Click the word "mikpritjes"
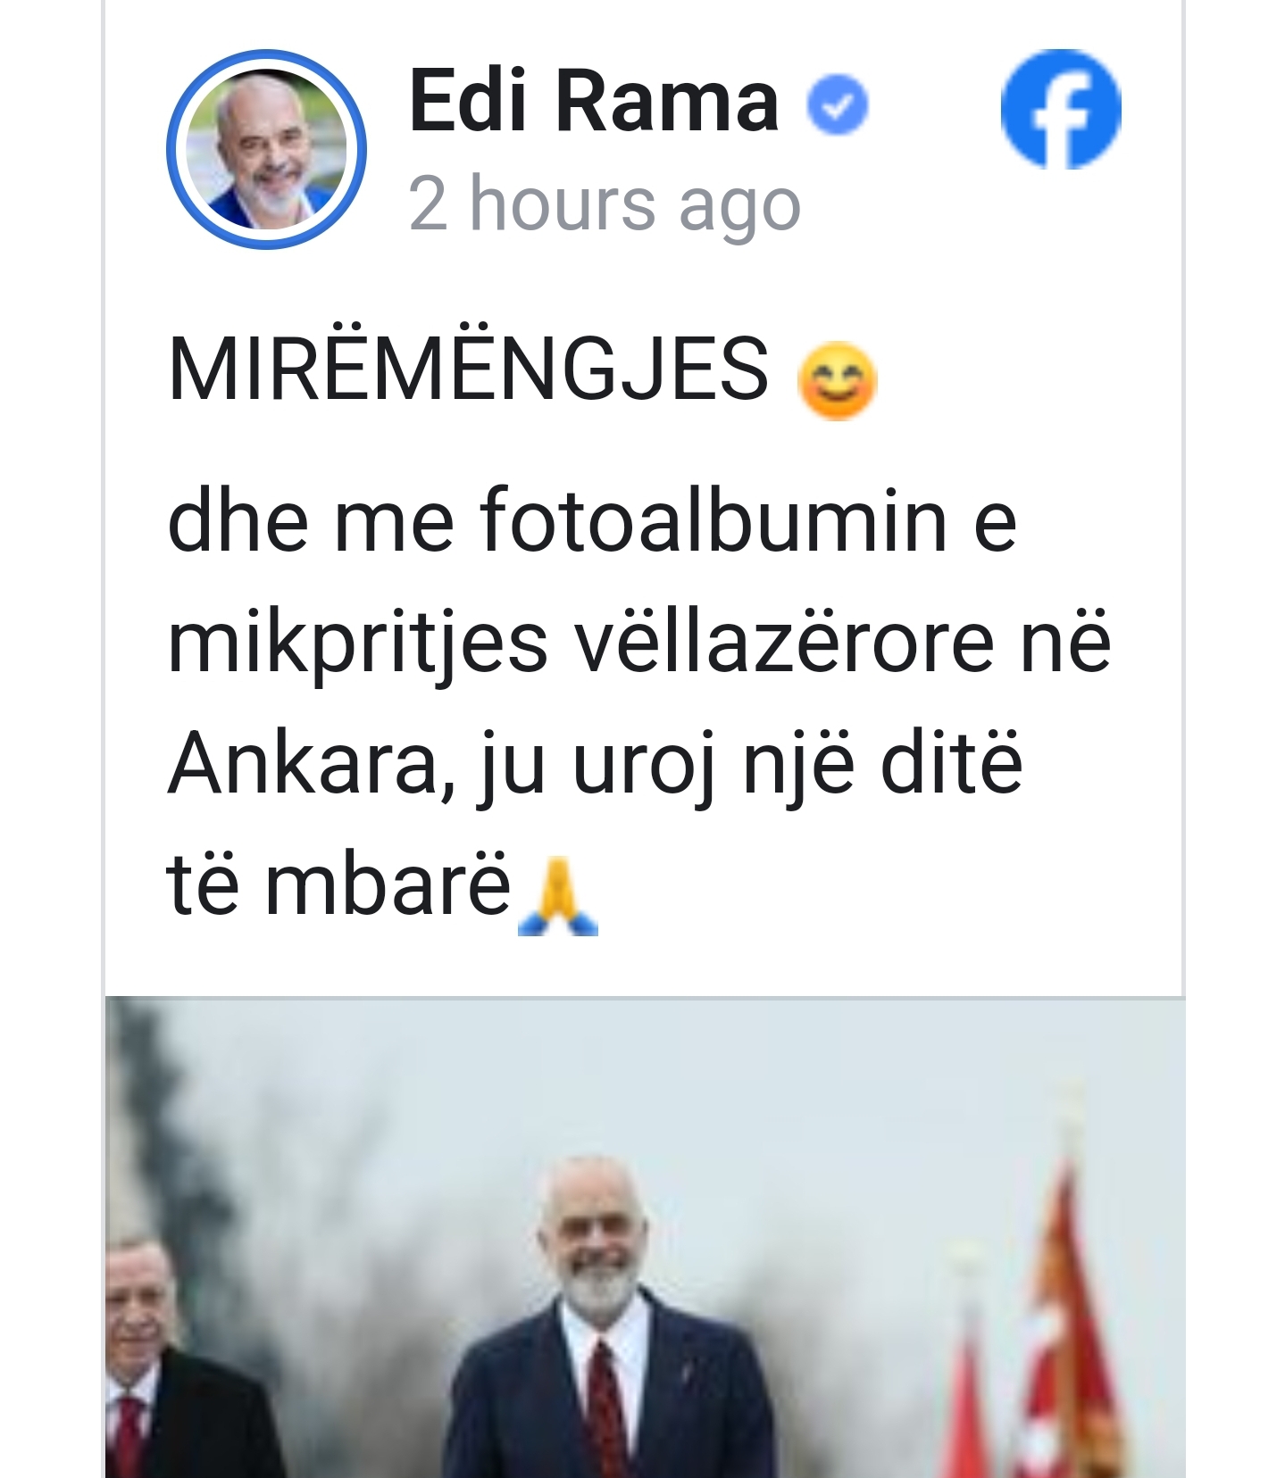This screenshot has width=1285, height=1478. (357, 645)
